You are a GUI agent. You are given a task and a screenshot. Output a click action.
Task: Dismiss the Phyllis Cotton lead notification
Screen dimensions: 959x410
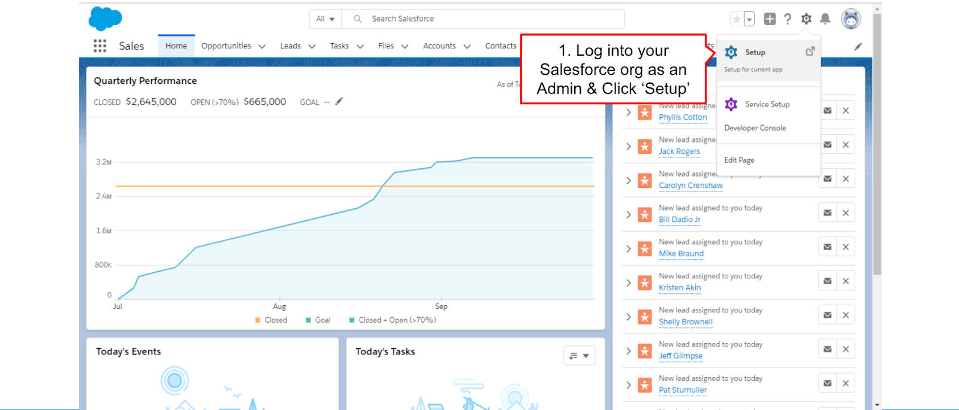click(x=846, y=111)
